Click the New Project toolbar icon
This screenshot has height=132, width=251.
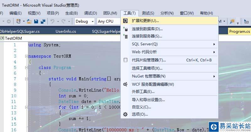(x=19, y=21)
